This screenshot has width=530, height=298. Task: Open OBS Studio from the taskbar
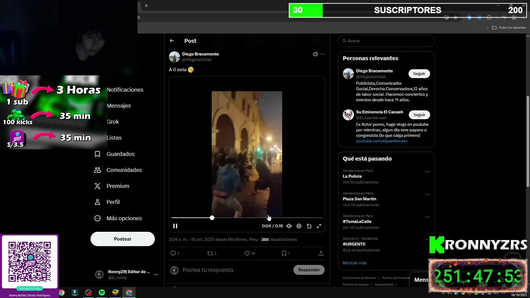[89, 293]
